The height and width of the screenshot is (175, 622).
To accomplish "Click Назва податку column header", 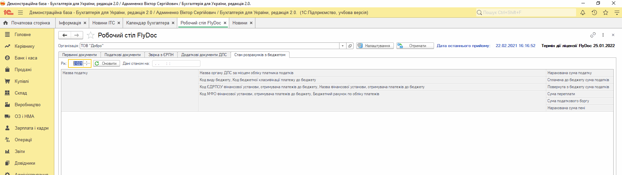I will pyautogui.click(x=130, y=90).
